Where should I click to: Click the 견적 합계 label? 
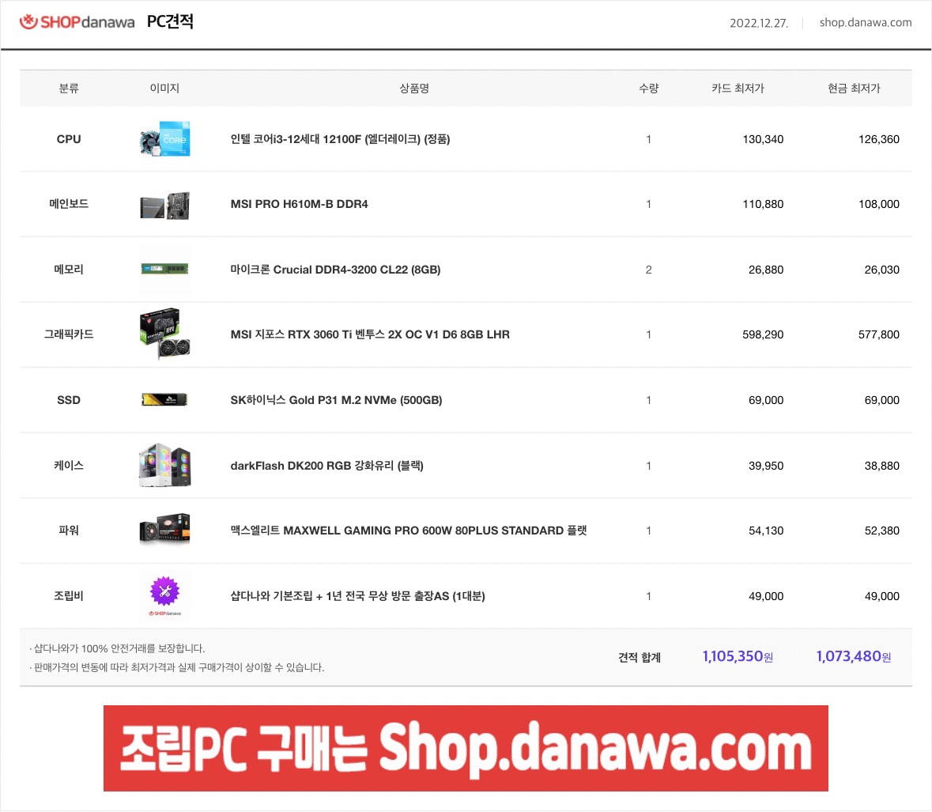pos(640,658)
